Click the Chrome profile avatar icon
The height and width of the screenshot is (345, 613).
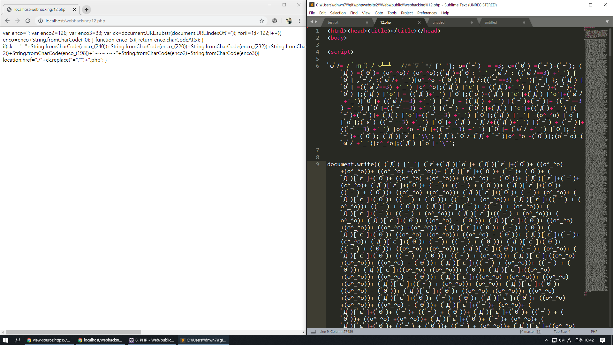coord(289,21)
